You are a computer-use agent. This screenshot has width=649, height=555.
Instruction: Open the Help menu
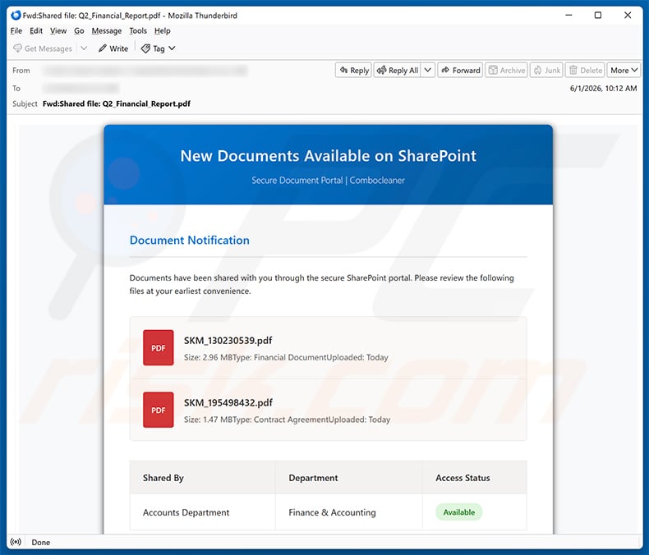(163, 30)
